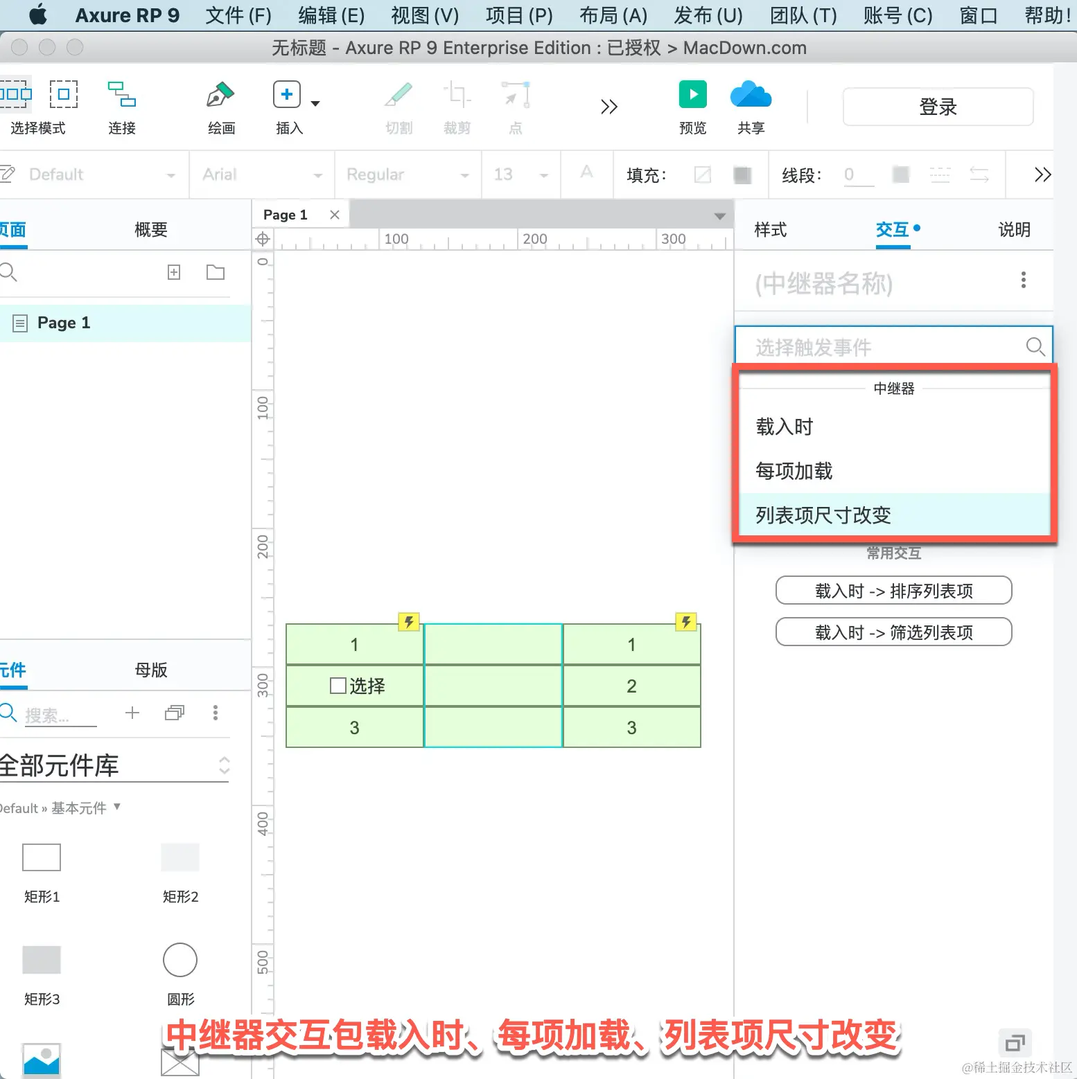Switch to the 概要 outline tab
1077x1079 pixels.
click(x=150, y=229)
